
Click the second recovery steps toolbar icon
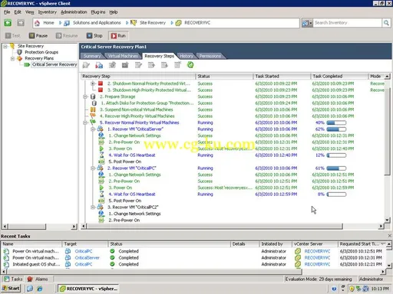(x=99, y=65)
